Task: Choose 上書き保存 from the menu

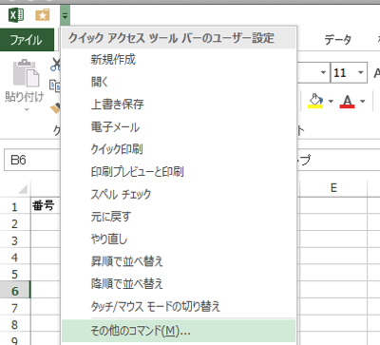Action: [x=179, y=105]
